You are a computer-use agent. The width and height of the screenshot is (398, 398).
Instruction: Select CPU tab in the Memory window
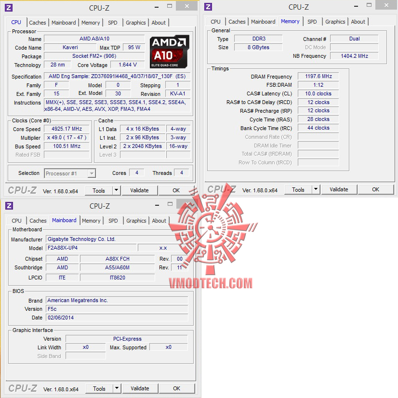pyautogui.click(x=215, y=22)
